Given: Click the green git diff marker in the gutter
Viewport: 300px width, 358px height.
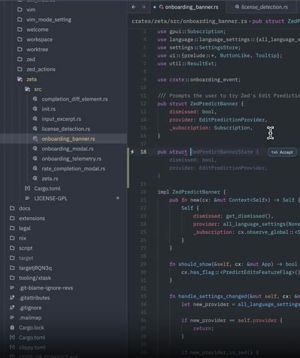Looking at the screenshot, I should [x=128, y=168].
